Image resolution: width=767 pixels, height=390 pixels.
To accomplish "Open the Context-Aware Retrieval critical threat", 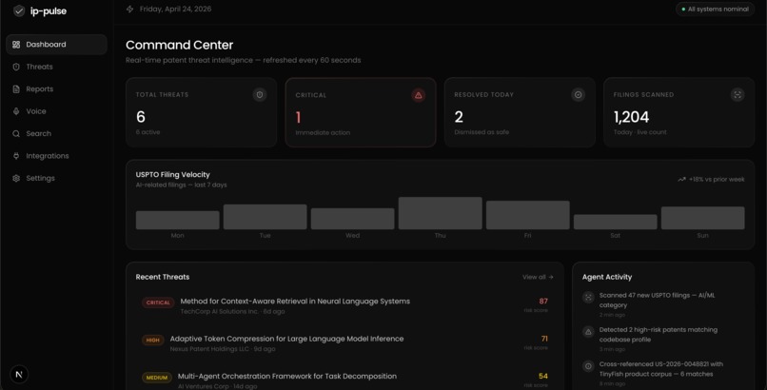I will pyautogui.click(x=344, y=306).
